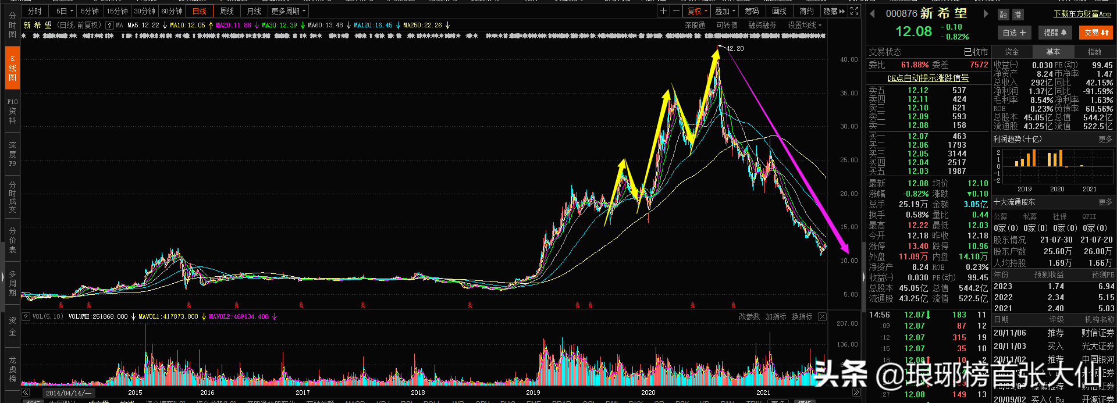Click 深股通 link
Image resolution: width=1117 pixels, height=403 pixels.
[695, 26]
